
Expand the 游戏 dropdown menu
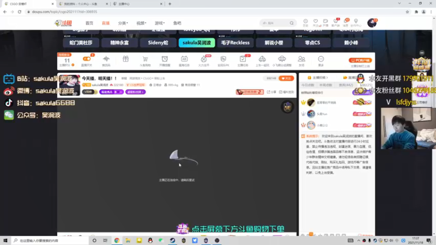pyautogui.click(x=160, y=23)
